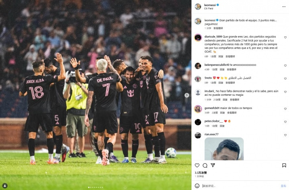This screenshot has width=289, height=190.
Task: Advance to next photo with arrow
Action: click(187, 95)
